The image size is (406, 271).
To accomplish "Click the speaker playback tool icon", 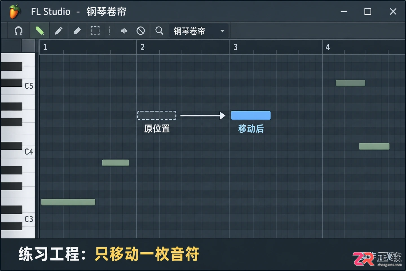I will (x=123, y=30).
